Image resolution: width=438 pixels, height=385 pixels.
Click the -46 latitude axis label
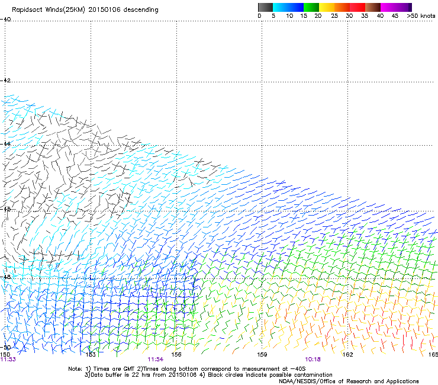coord(5,209)
